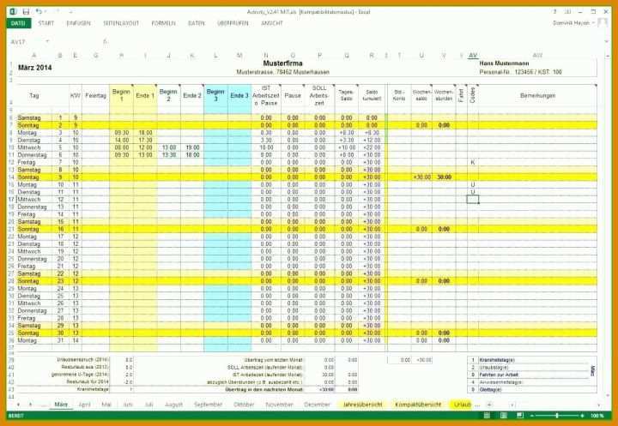This screenshot has width=618, height=426.
Task: Click the Excel logo icon in title bar
Action: click(x=14, y=12)
